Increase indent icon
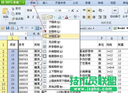 (105, 17)
